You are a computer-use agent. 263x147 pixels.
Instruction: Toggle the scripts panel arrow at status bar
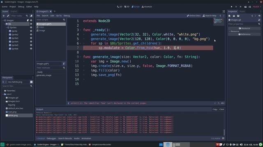(x=69, y=103)
